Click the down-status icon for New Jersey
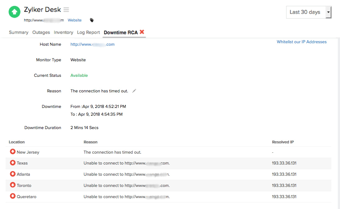 [12, 151]
